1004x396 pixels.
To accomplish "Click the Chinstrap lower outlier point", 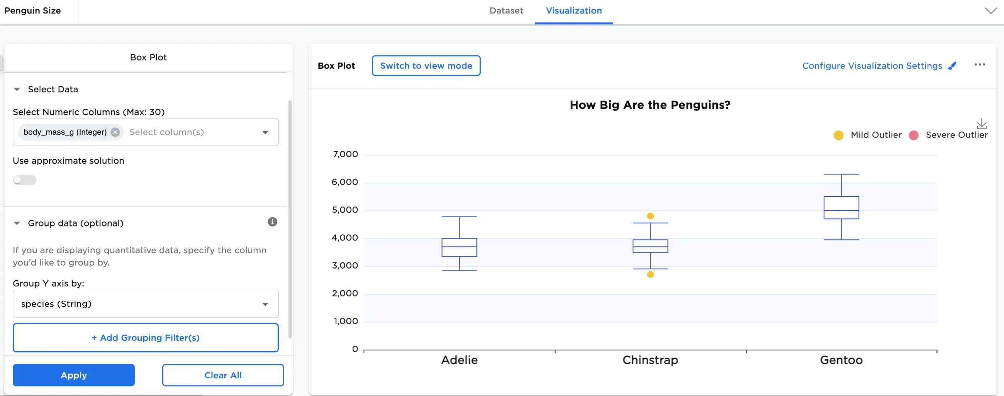I will (x=650, y=274).
